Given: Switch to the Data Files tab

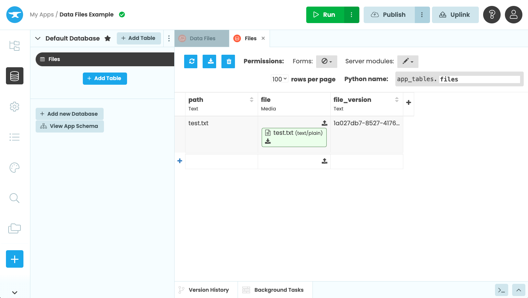Looking at the screenshot, I should tap(202, 38).
